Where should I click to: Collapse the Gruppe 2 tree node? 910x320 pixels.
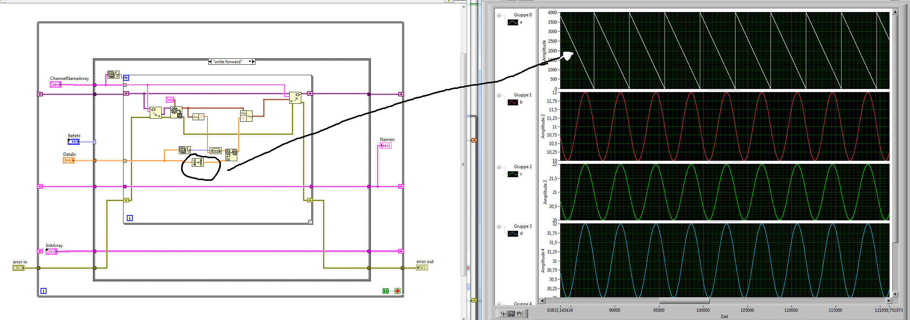(499, 167)
